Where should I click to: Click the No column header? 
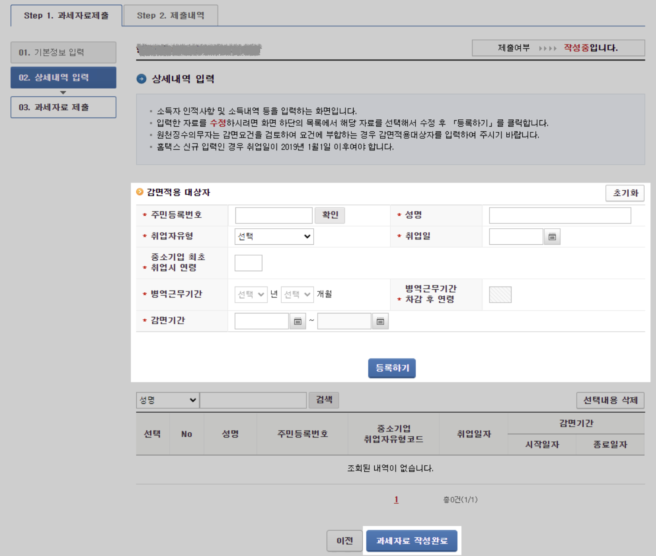(187, 434)
